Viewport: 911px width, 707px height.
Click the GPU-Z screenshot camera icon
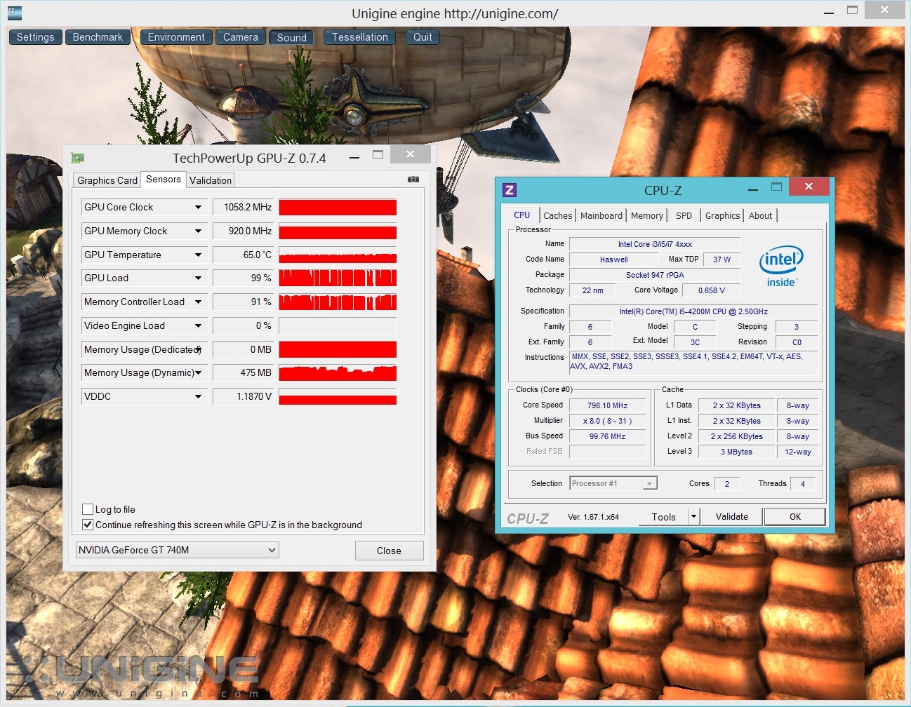(413, 180)
